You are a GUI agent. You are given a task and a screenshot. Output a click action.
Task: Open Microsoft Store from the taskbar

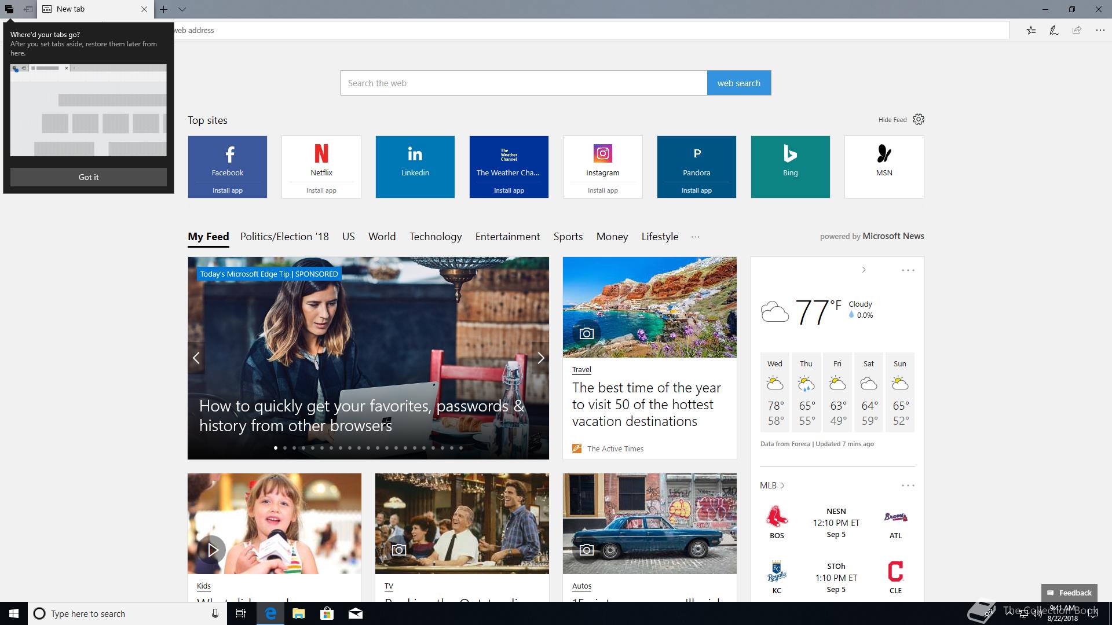[327, 613]
